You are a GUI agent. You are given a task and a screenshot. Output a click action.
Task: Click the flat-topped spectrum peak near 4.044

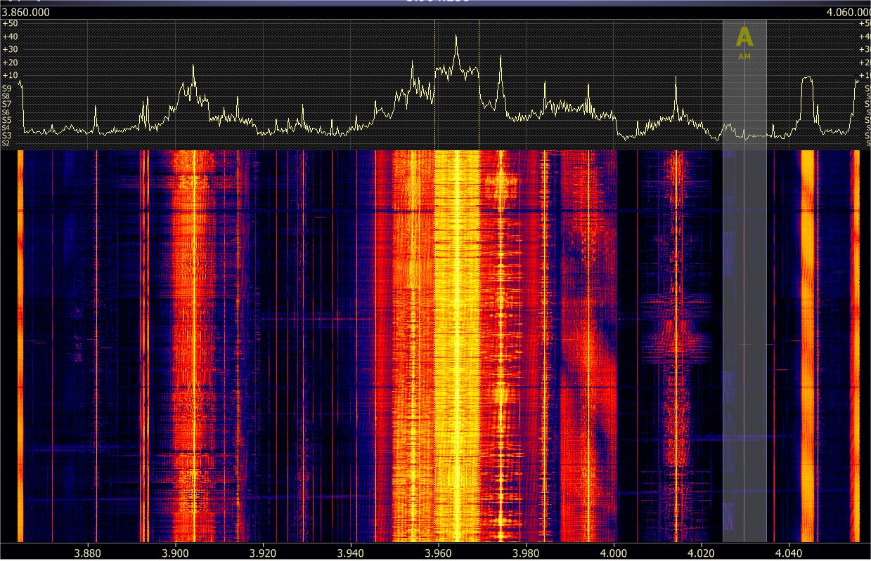point(806,79)
